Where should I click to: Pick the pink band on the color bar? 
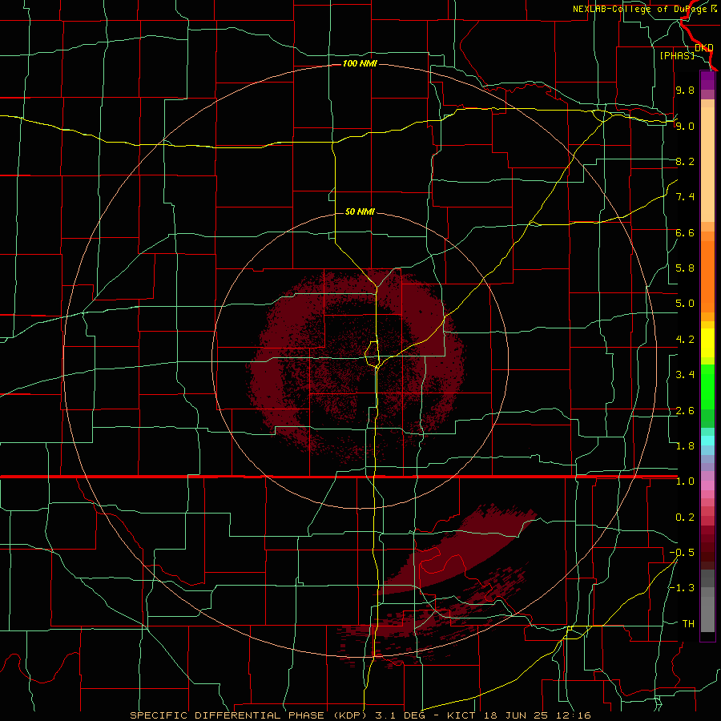click(x=707, y=485)
